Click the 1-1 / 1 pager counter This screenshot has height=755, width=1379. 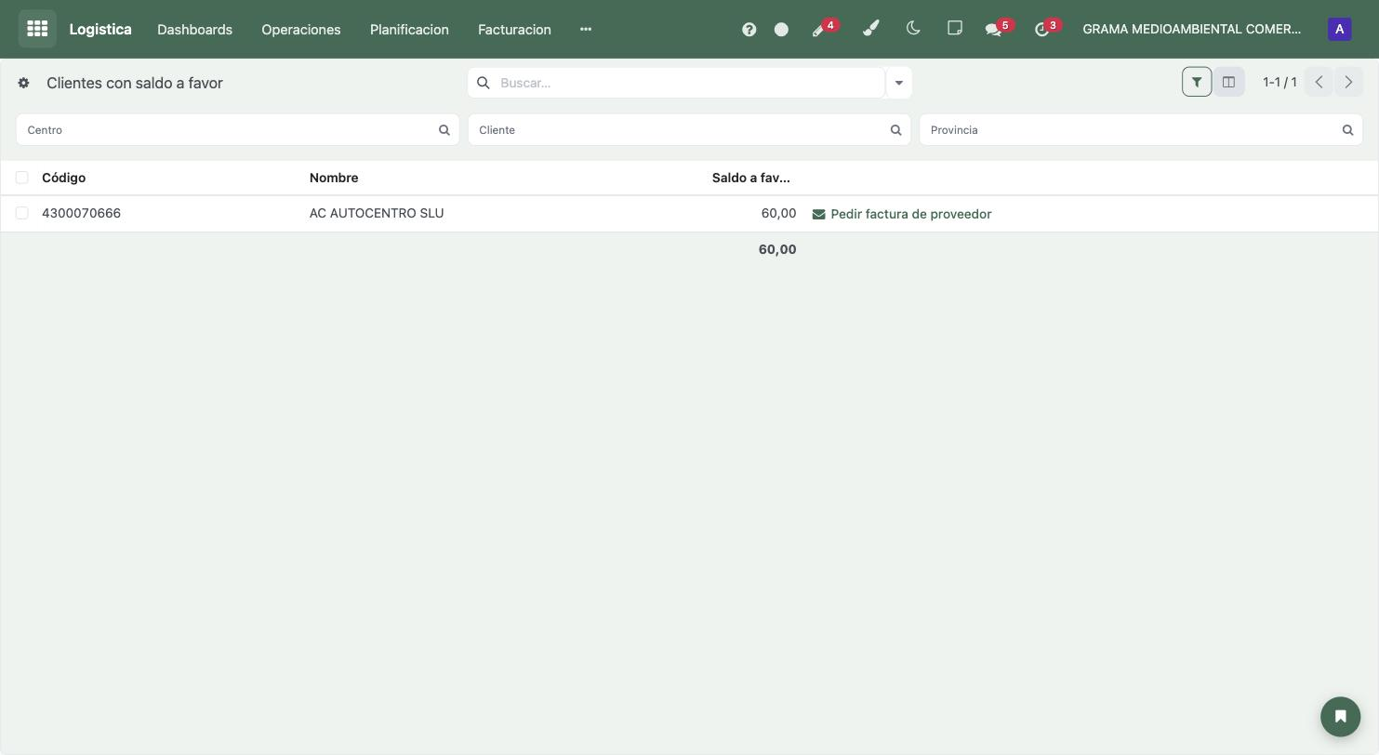coord(1280,82)
